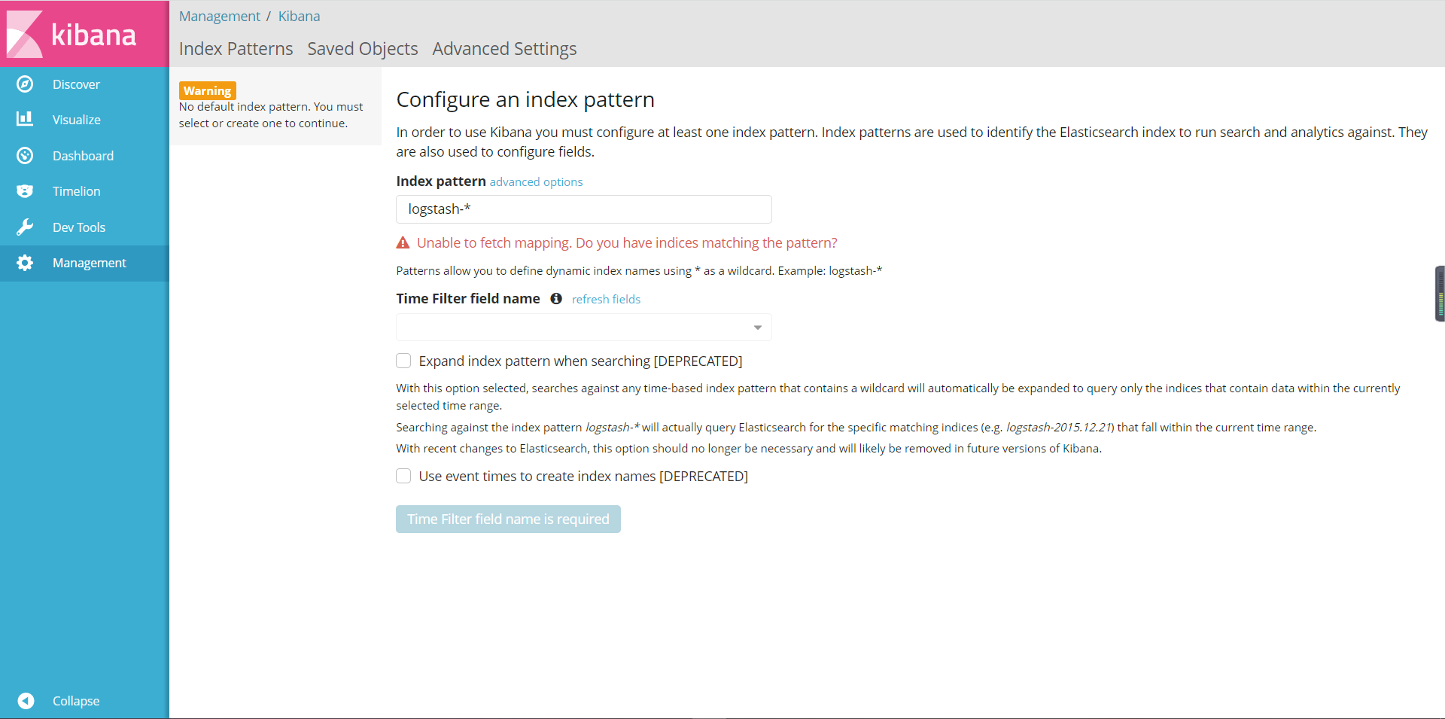This screenshot has width=1445, height=719.
Task: Click the Timelion mask icon
Action: tap(25, 191)
